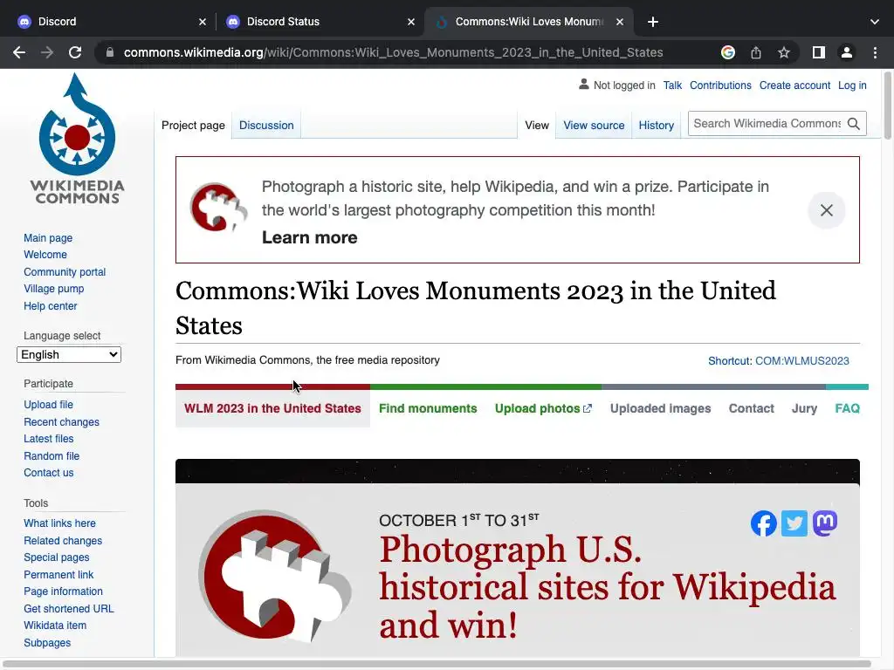Image resolution: width=894 pixels, height=670 pixels.
Task: Toggle the browser side panel icon
Action: (x=819, y=52)
